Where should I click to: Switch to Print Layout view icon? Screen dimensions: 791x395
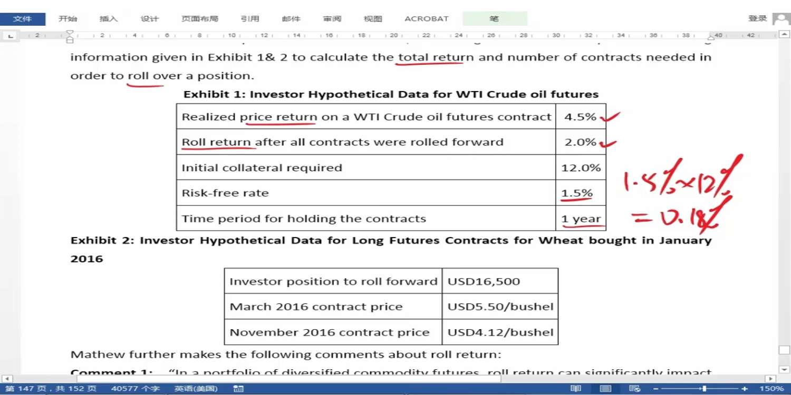pyautogui.click(x=605, y=389)
